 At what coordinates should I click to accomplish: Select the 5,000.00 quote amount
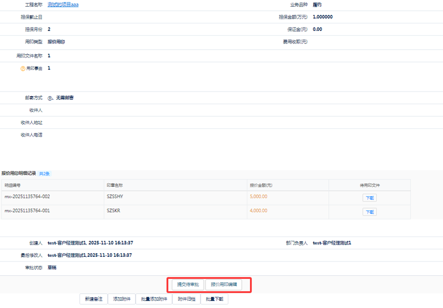coord(259,196)
